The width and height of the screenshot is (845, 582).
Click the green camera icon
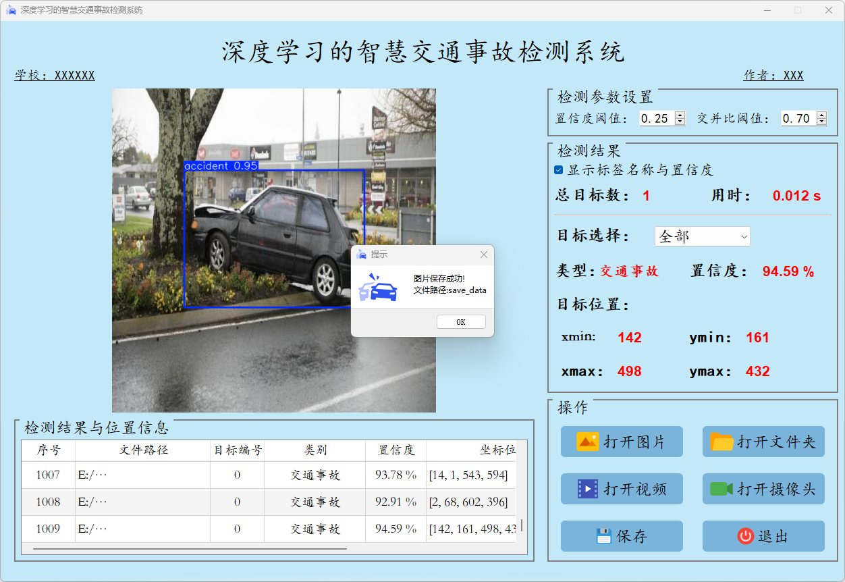[x=721, y=489]
